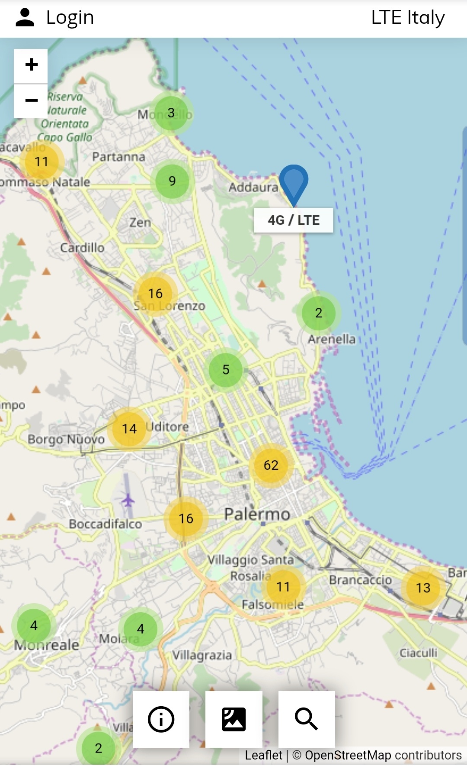This screenshot has width=467, height=766.
Task: Expand the green cluster 9 near Partanna
Action: tap(172, 181)
